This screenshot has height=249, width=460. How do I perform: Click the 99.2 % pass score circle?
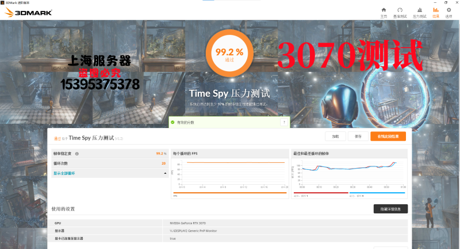click(229, 53)
